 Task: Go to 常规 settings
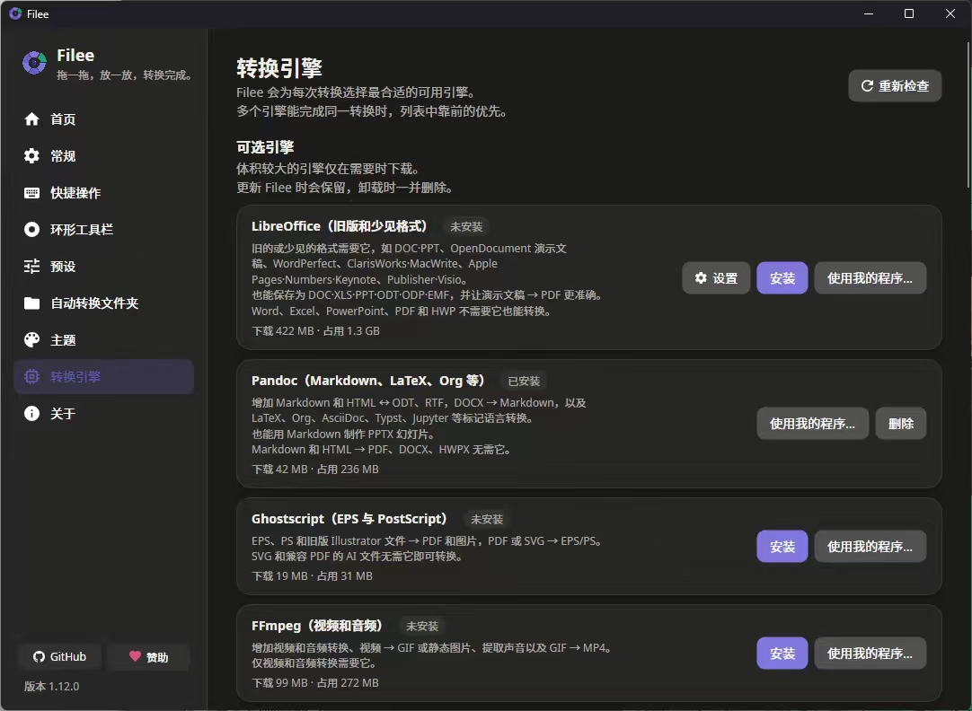pos(104,155)
